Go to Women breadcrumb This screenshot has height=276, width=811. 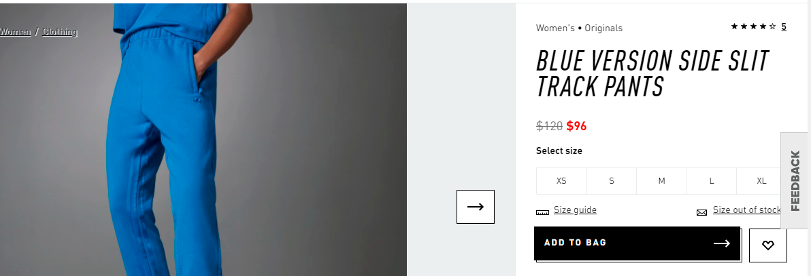(x=15, y=32)
